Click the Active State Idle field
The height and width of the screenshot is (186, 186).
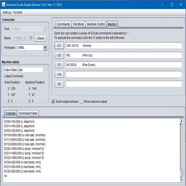pyautogui.click(x=30, y=70)
